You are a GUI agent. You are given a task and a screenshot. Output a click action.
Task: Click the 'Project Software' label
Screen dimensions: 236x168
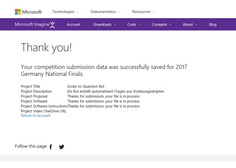34,101
